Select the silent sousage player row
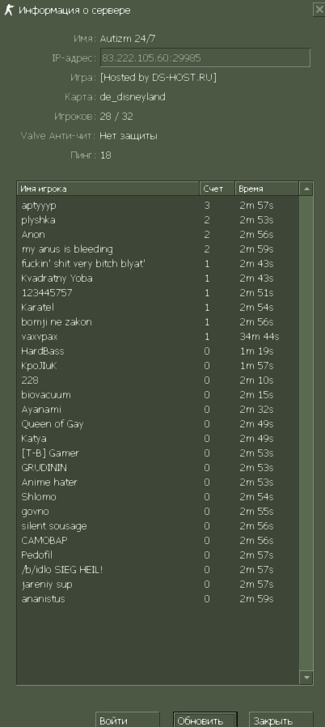 coord(158,526)
